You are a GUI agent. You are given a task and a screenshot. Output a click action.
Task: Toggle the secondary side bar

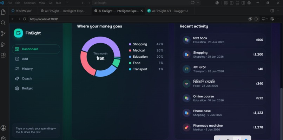(x=243, y=3)
